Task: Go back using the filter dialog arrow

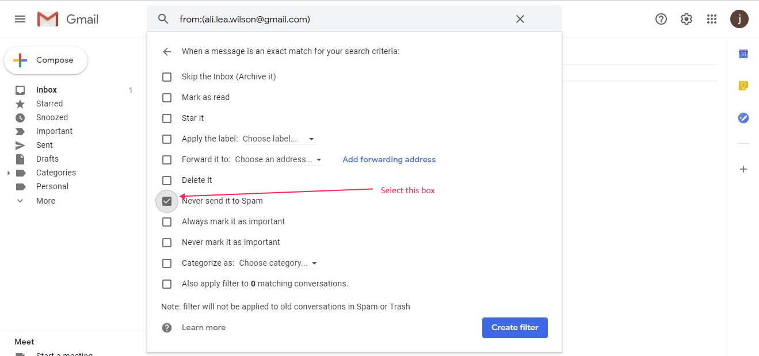Action: pyautogui.click(x=167, y=52)
